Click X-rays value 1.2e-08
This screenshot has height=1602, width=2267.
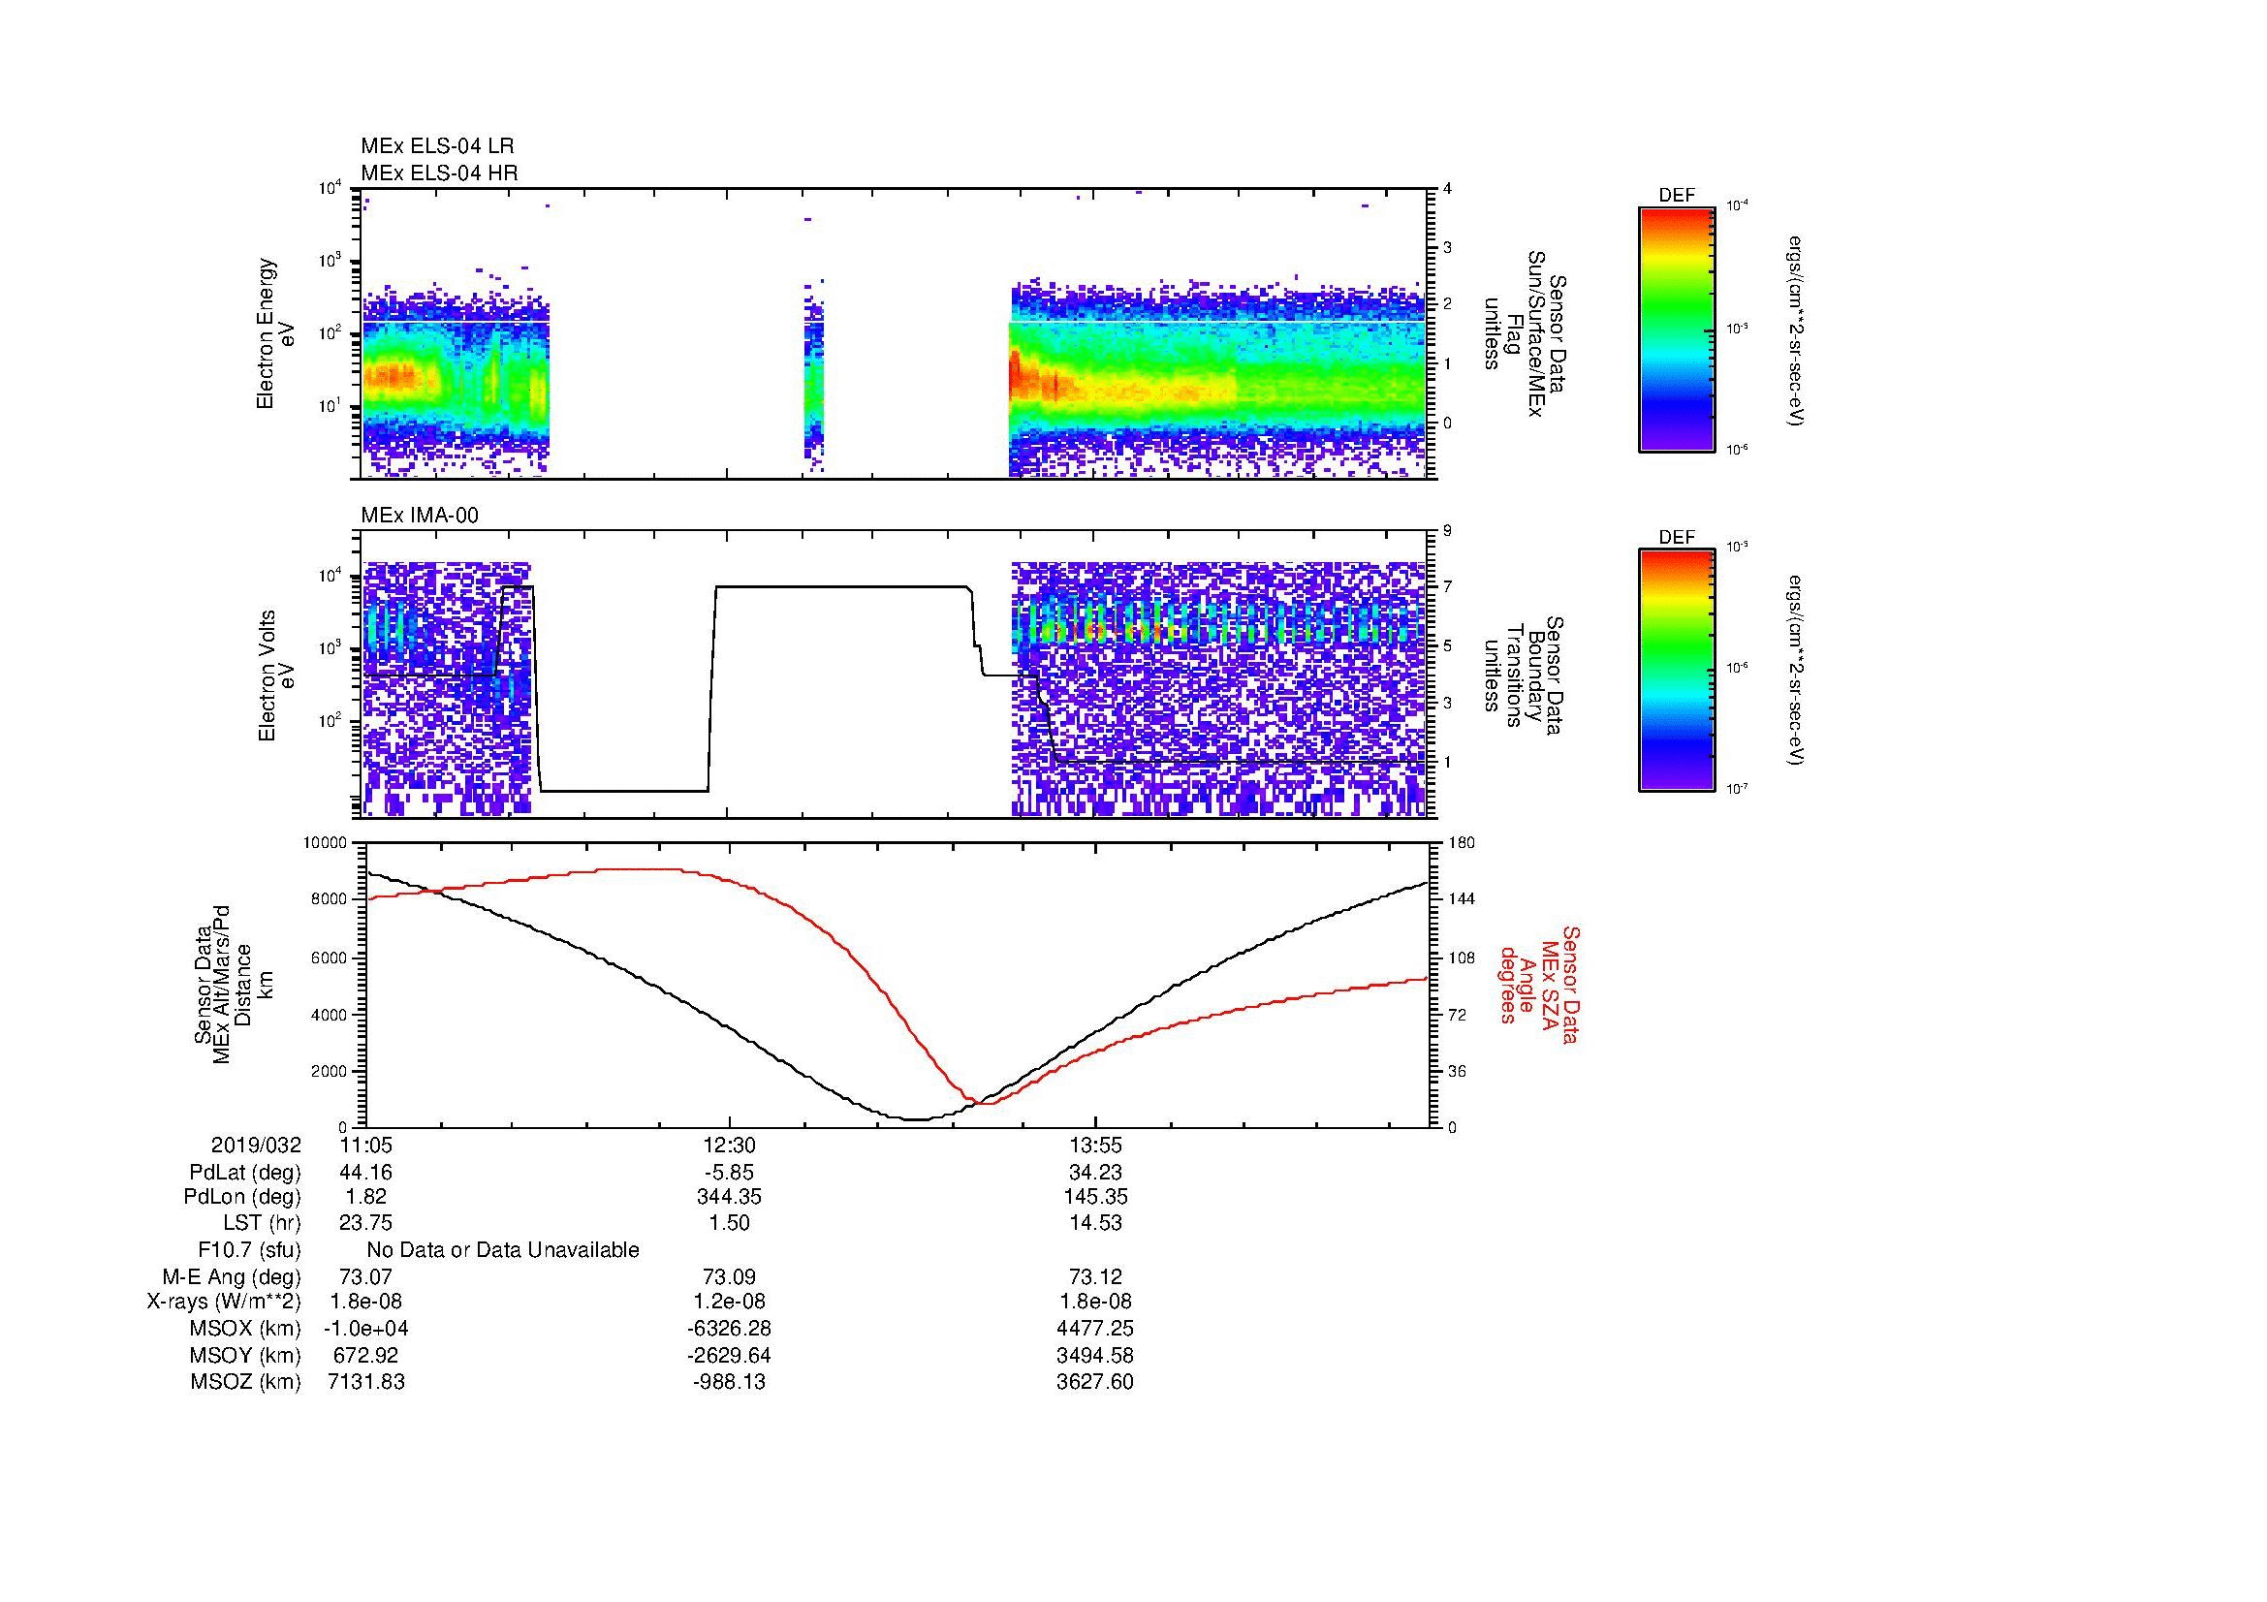click(x=729, y=1302)
